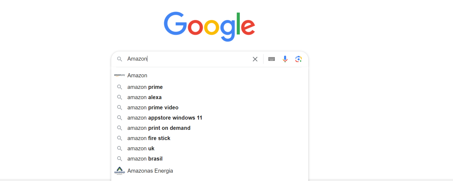Click the Amazonas Energia logo icon

click(120, 171)
